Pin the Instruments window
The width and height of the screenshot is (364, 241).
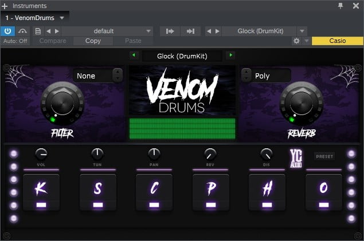tap(340, 6)
